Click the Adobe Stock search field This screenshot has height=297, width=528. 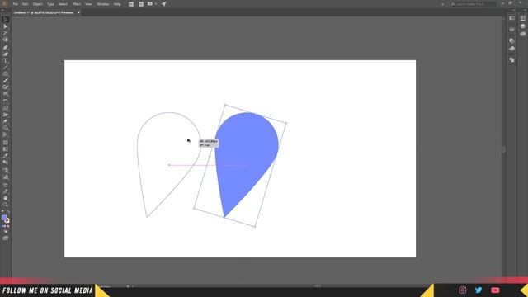point(473,4)
